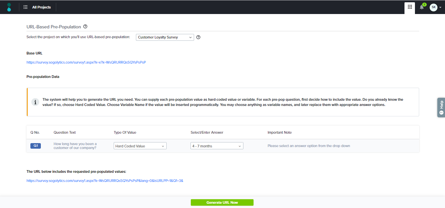Click the info icon in notice box

coord(35,102)
